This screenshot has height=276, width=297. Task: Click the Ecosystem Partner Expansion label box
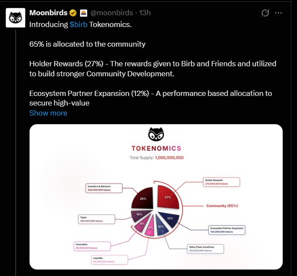(x=227, y=230)
